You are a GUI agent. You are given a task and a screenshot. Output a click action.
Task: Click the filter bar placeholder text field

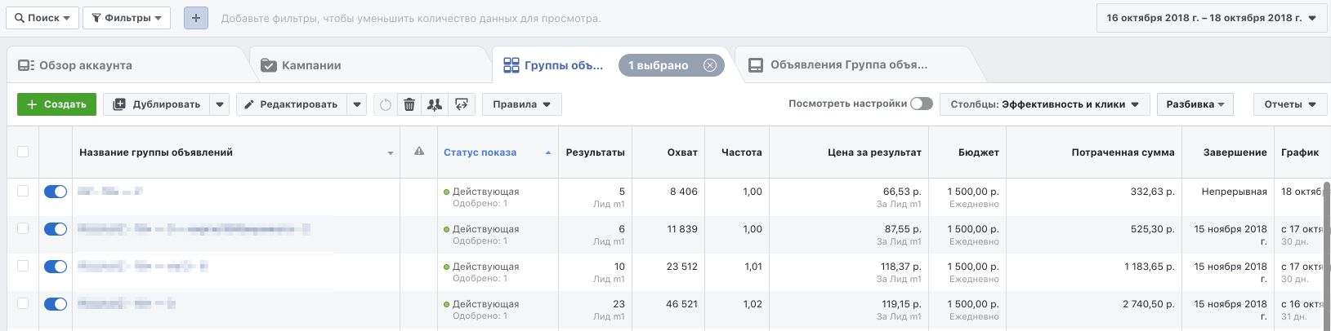point(410,18)
